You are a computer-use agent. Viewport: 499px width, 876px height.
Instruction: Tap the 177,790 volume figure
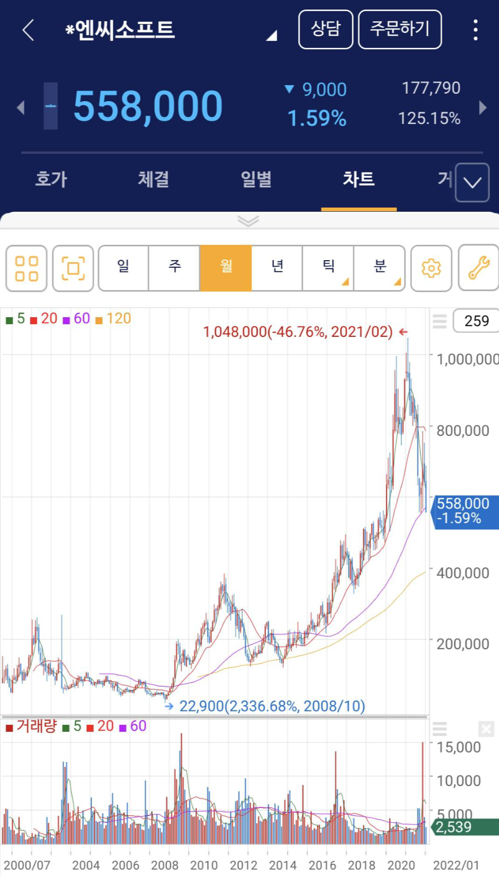(x=431, y=88)
